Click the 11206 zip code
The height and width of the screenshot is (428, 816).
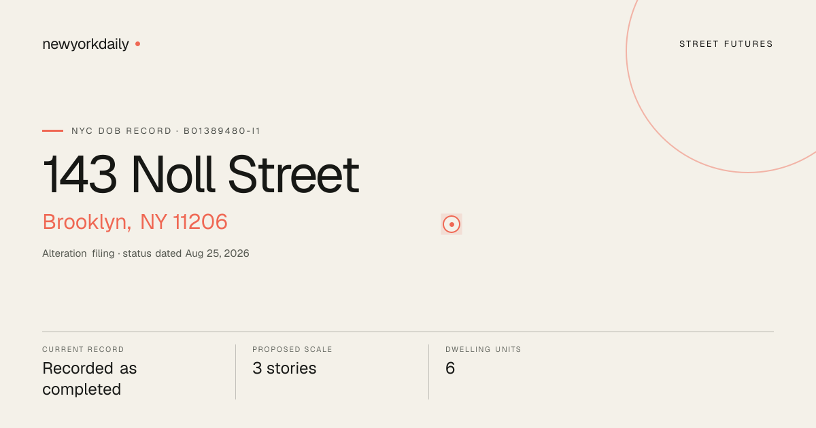(200, 222)
